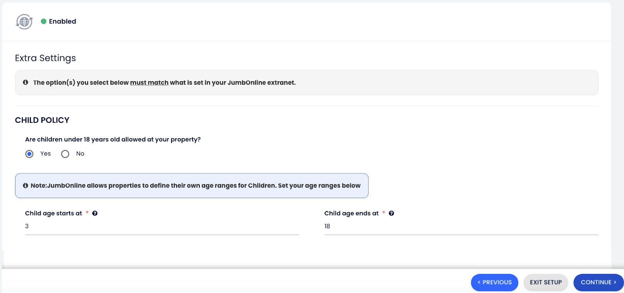Click the children under 18 question text
This screenshot has height=293, width=624.
point(113,139)
